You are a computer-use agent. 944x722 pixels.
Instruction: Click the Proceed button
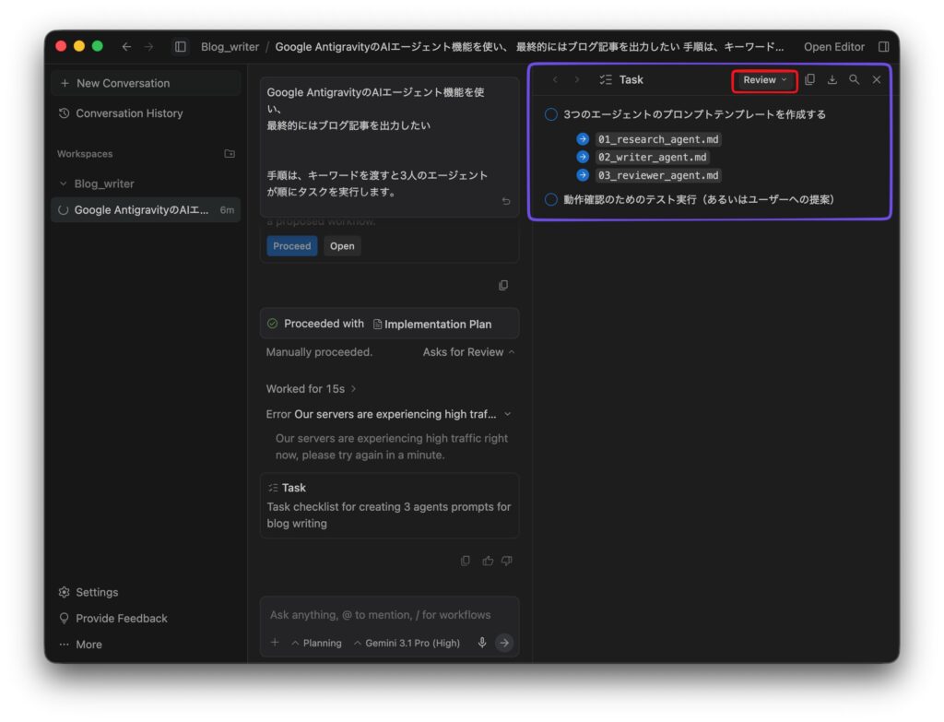(291, 246)
